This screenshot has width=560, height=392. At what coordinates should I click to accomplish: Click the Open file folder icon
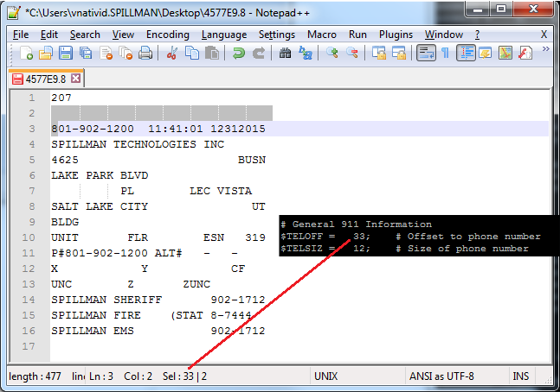coord(46,53)
